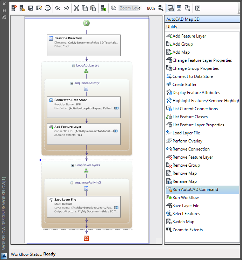Screen dimensions: 242x260
Task: Paste from clipboard using the toolbar icon
Action: 93,8
